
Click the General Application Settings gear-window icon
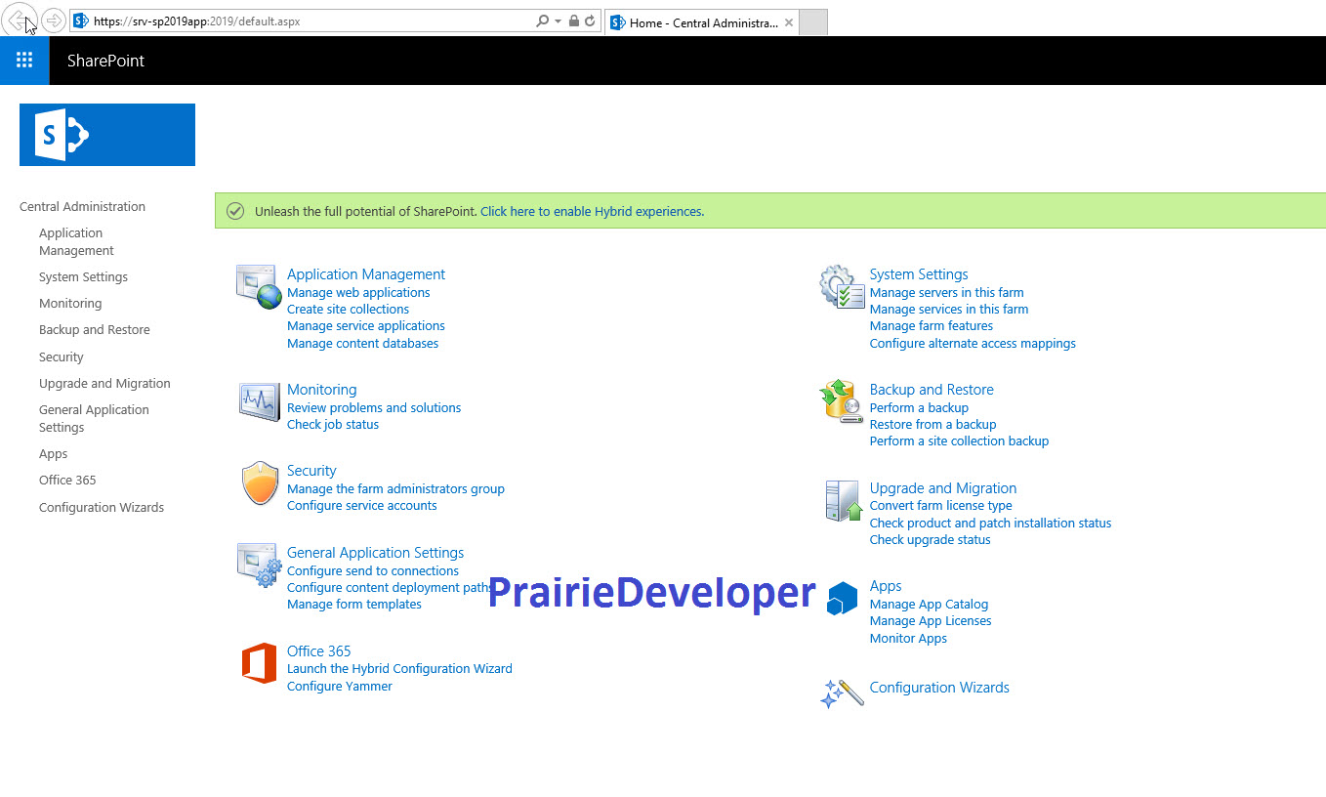259,565
